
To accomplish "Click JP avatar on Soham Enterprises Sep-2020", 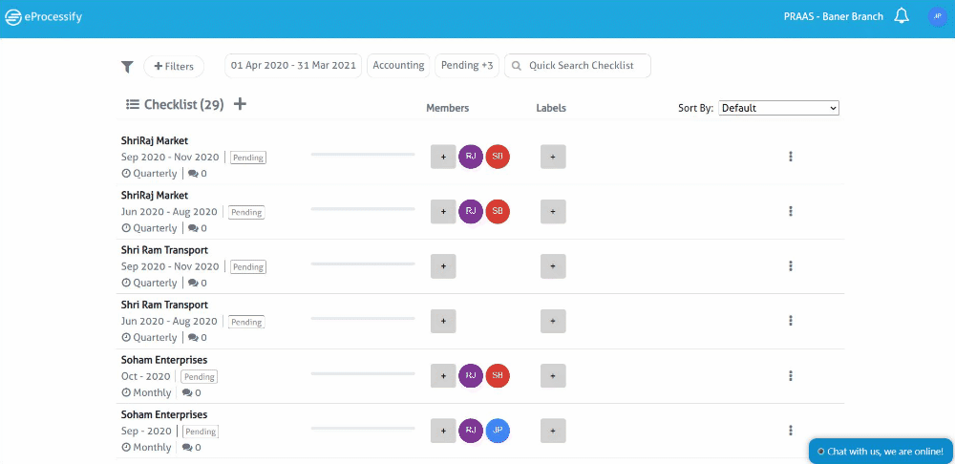I will pos(498,431).
